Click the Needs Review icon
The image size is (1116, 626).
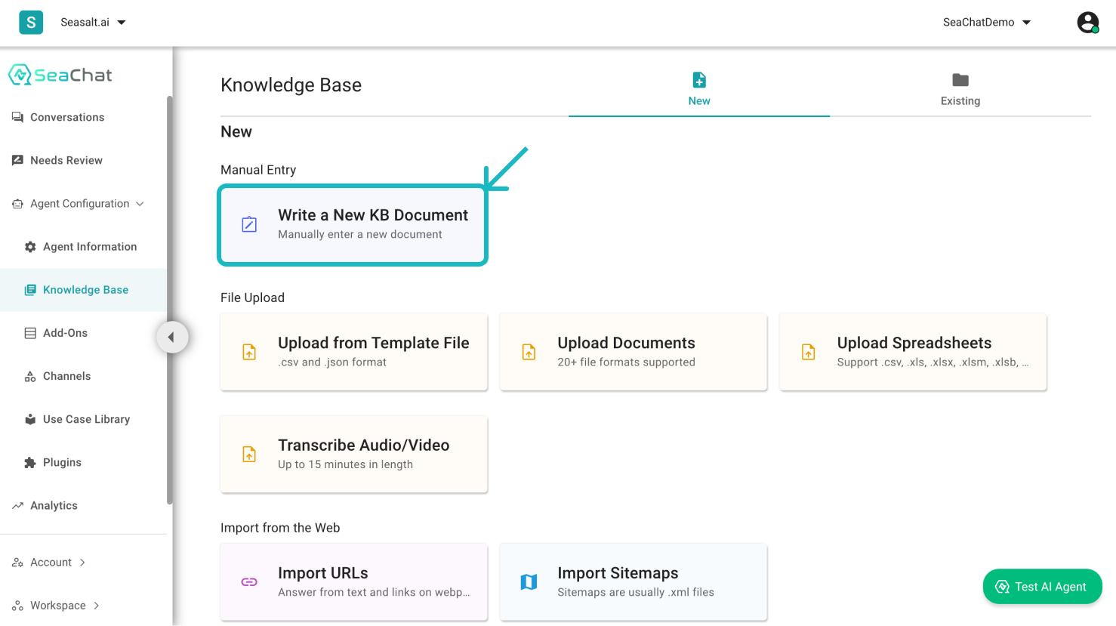(x=17, y=160)
